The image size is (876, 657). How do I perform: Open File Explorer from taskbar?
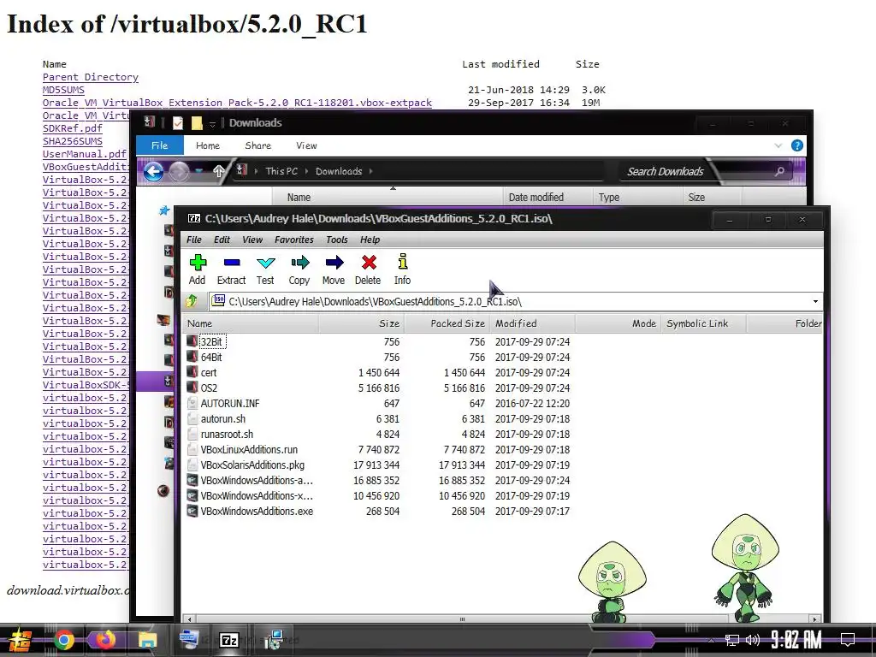(147, 640)
